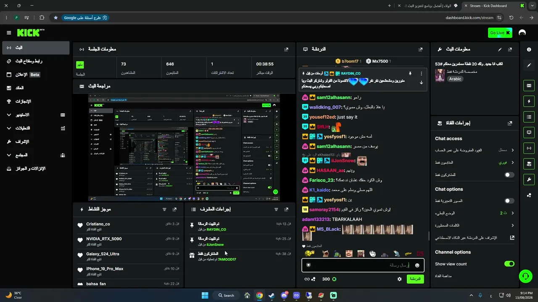
Task: Open Google Chrome from the taskbar
Action: click(x=259, y=295)
